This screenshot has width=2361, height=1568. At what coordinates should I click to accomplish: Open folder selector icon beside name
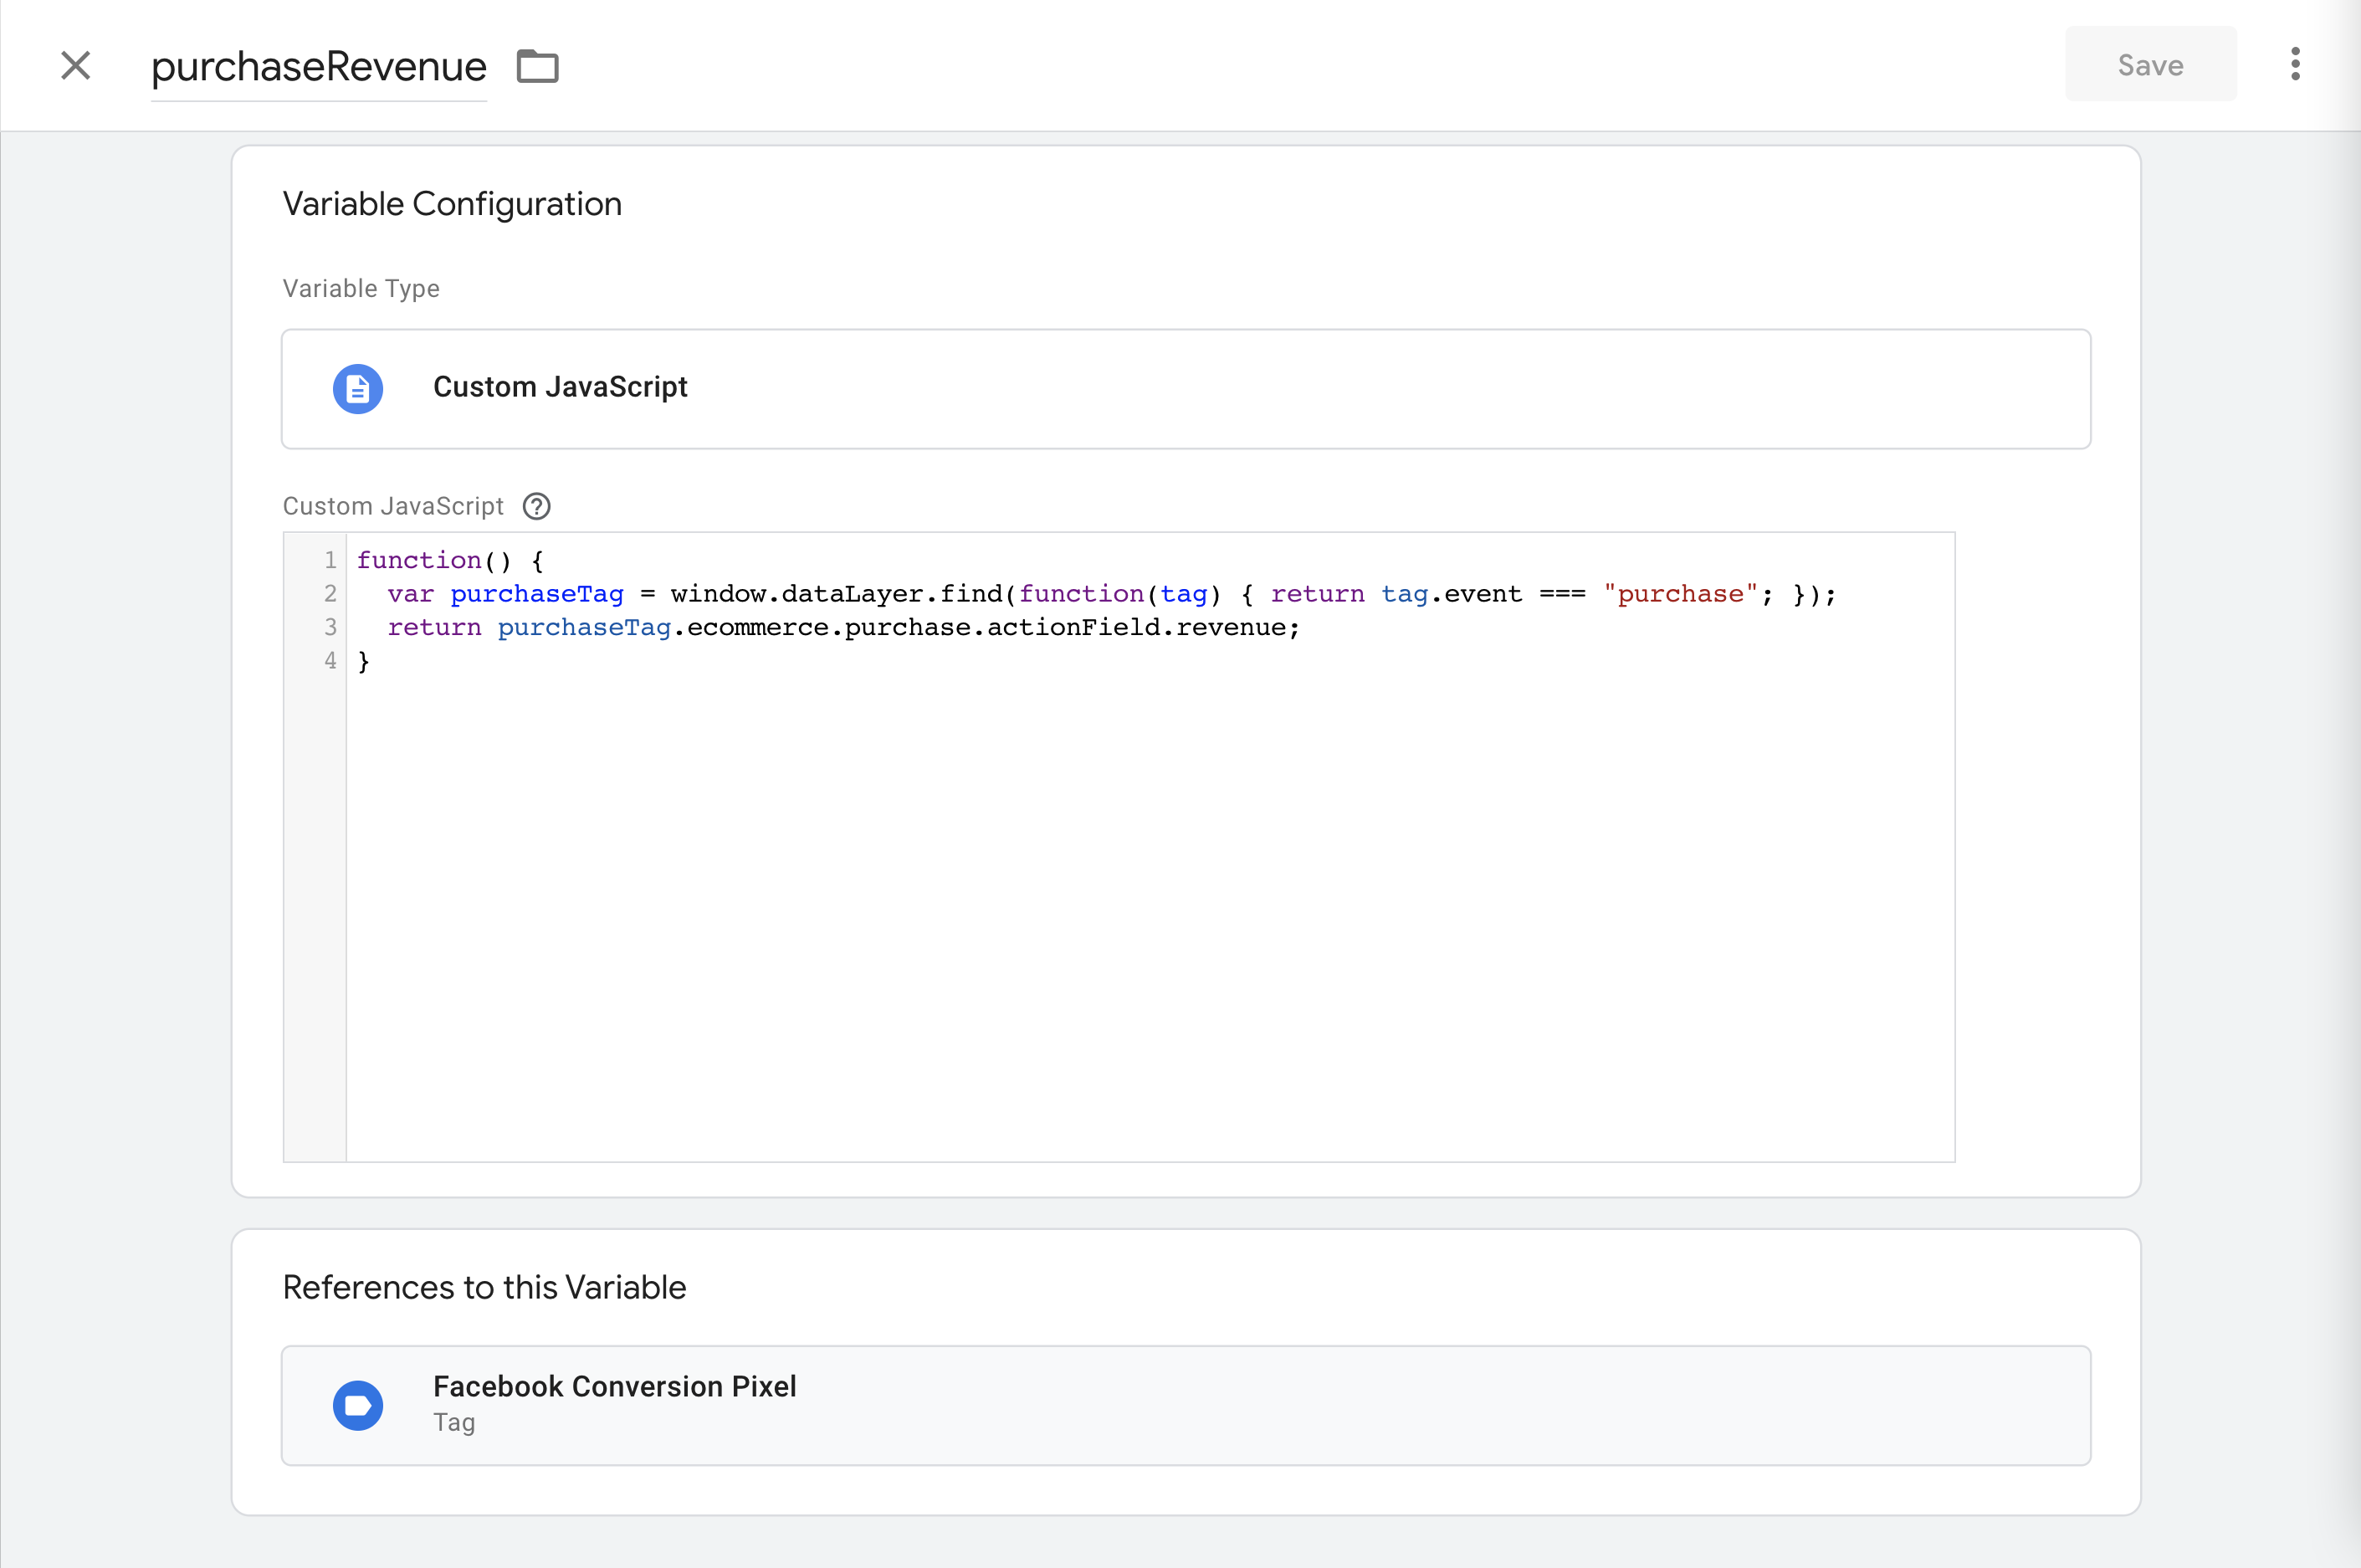pyautogui.click(x=538, y=67)
